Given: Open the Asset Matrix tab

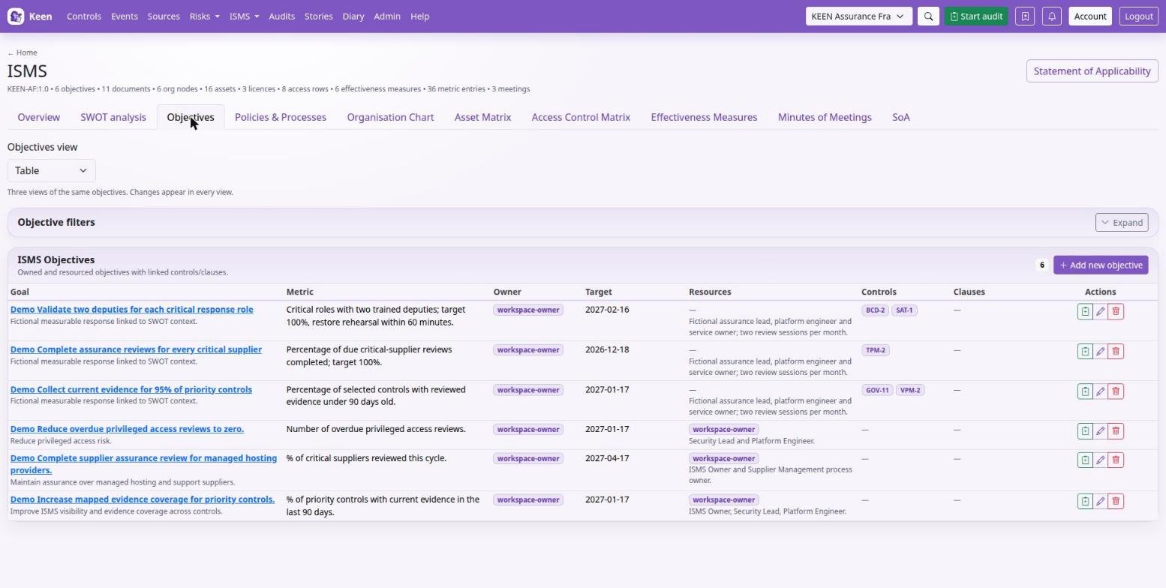Looking at the screenshot, I should pyautogui.click(x=482, y=117).
